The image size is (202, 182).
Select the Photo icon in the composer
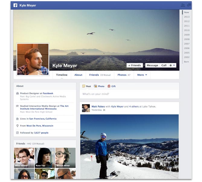coord(95,86)
